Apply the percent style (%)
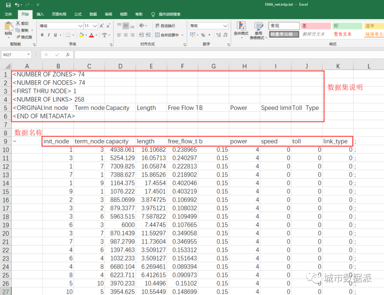384x295 pixels. [x=203, y=35]
